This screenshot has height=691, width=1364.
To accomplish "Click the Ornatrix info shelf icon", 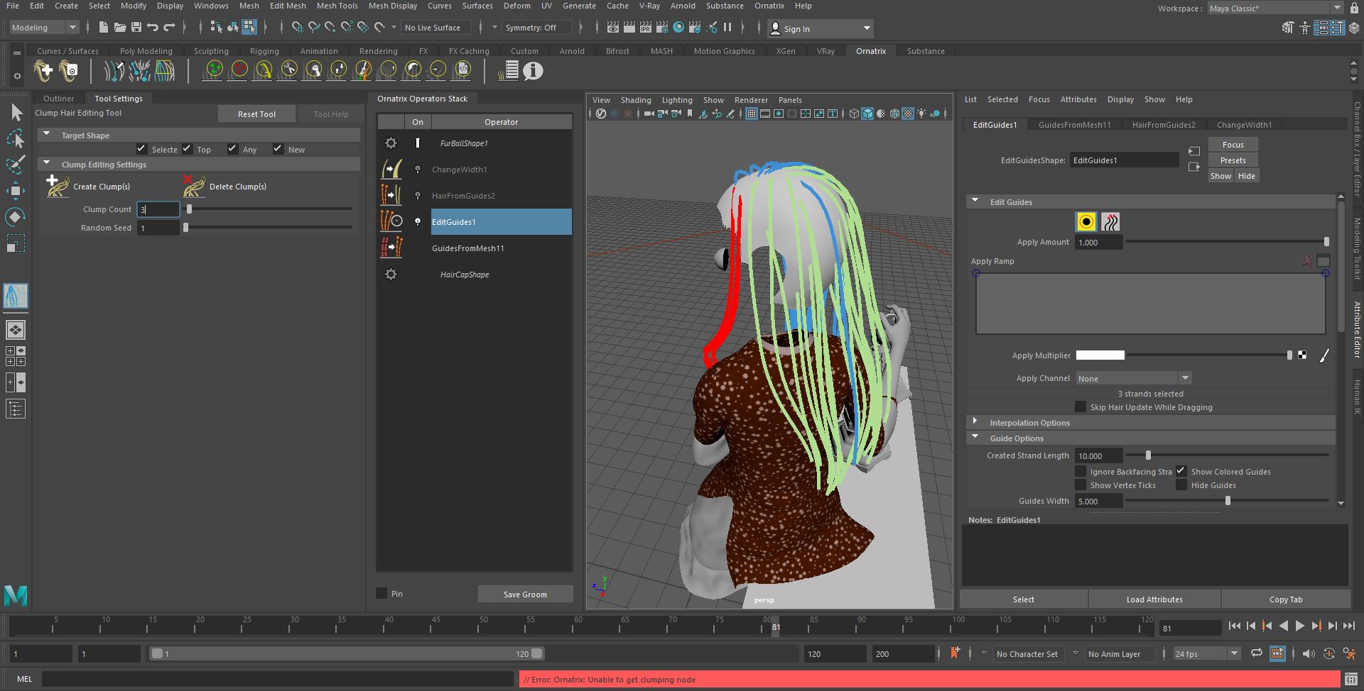I will point(533,71).
